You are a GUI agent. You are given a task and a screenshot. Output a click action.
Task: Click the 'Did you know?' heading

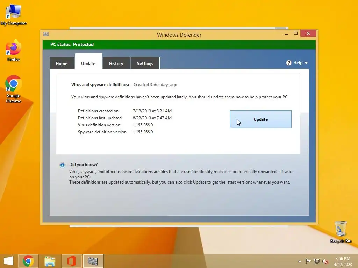click(83, 165)
